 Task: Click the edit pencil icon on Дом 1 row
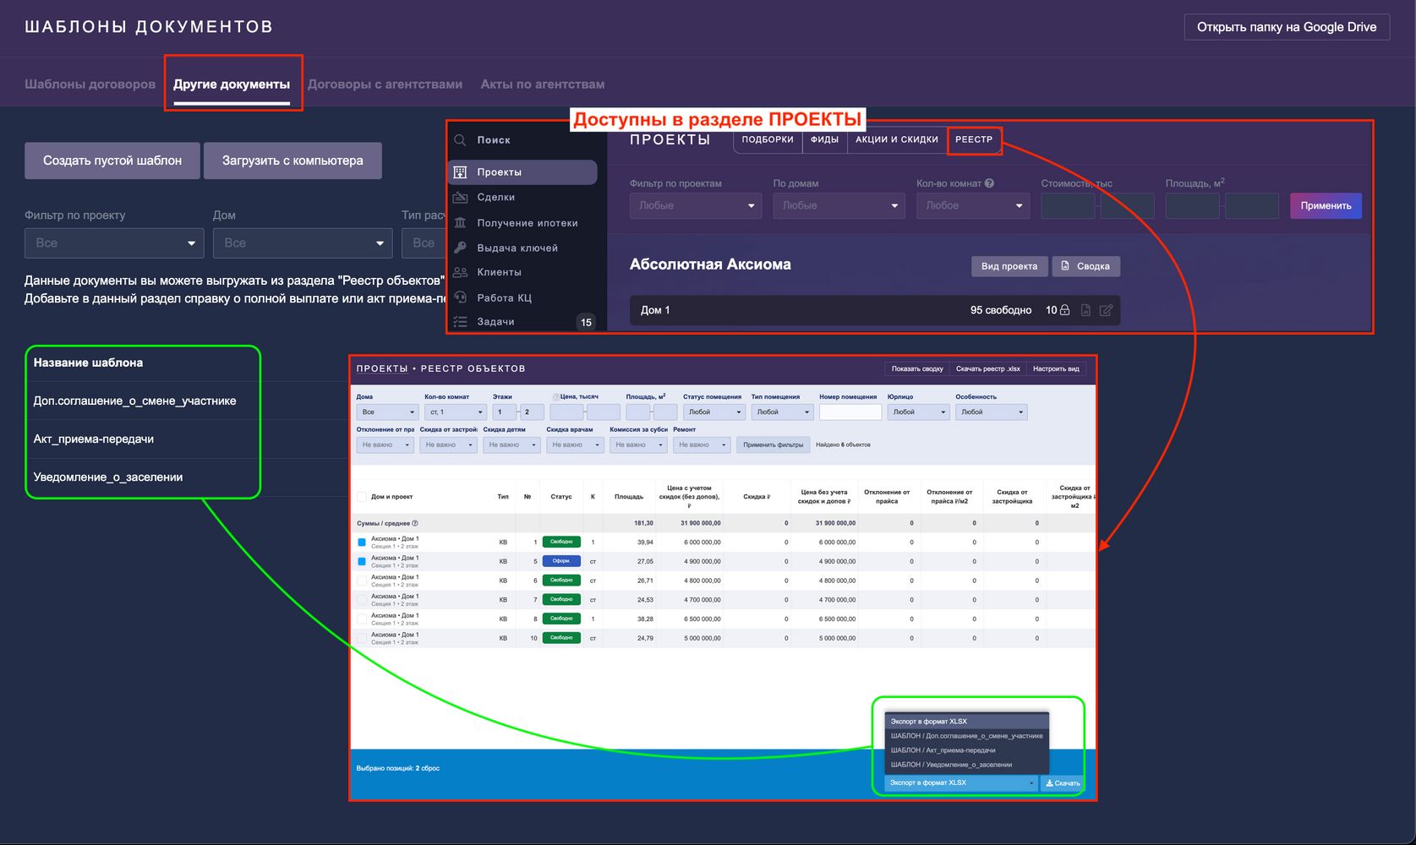[x=1106, y=310]
